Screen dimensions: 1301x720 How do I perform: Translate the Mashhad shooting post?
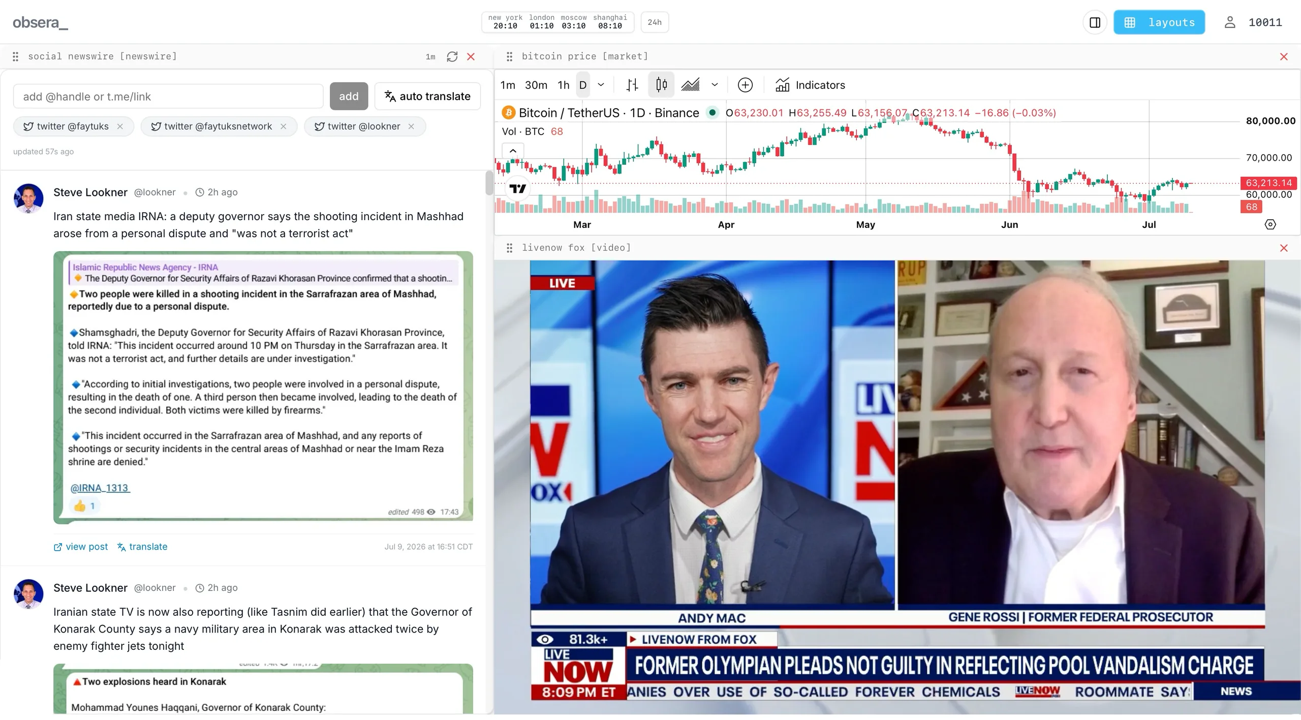[x=142, y=547]
